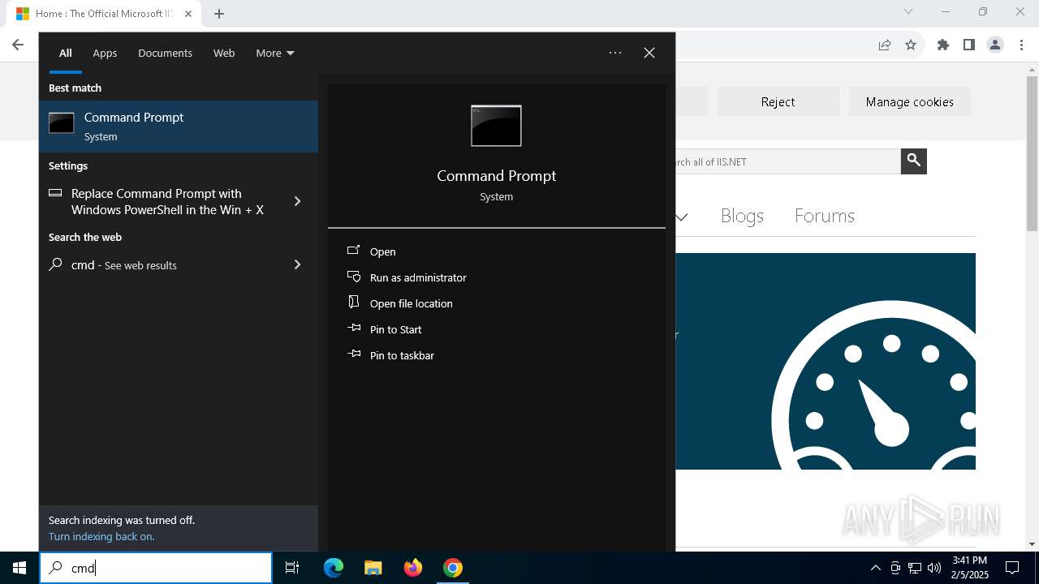The width and height of the screenshot is (1039, 584).
Task: Open the search options ellipsis menu
Action: coord(615,53)
